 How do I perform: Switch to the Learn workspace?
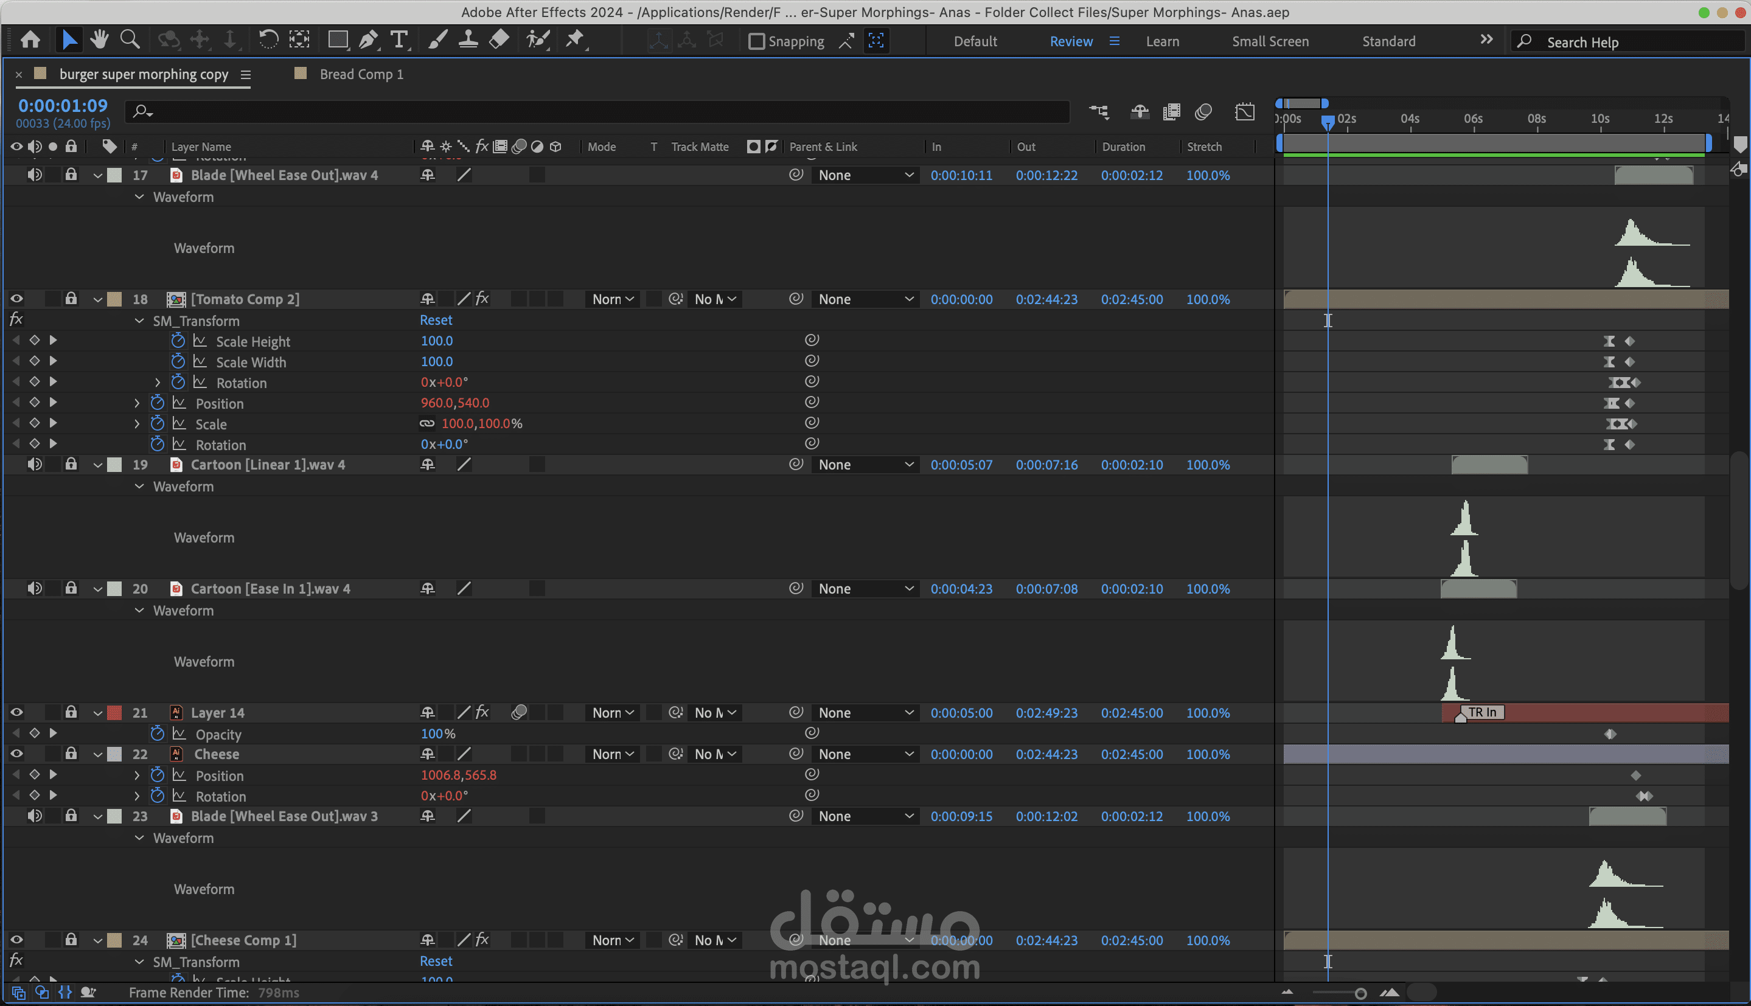pyautogui.click(x=1162, y=41)
